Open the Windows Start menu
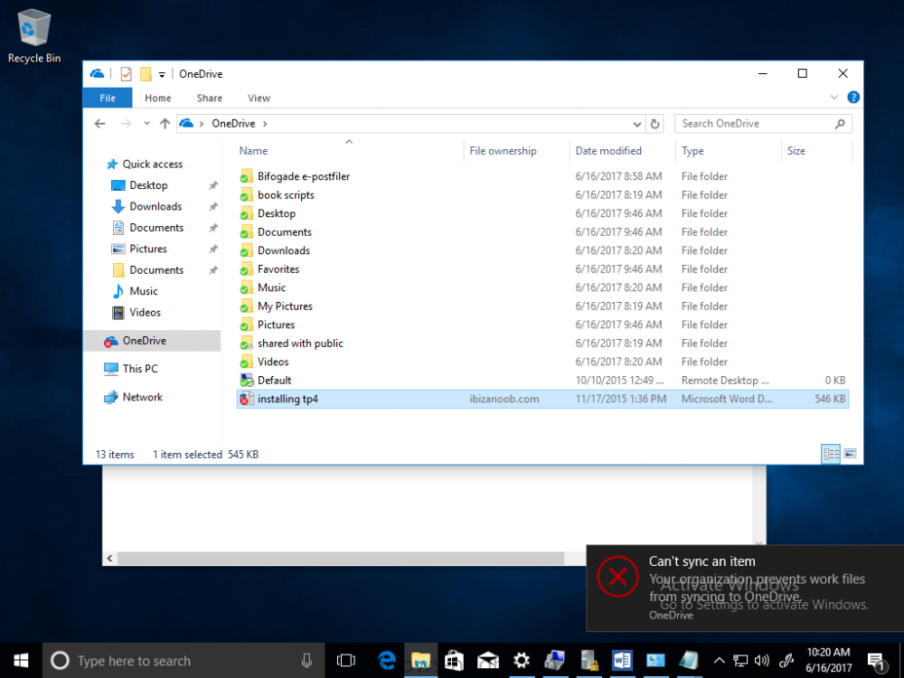 click(x=21, y=661)
